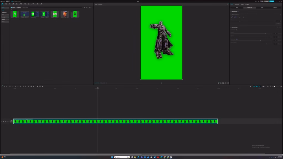Click the Cover button on the track
The height and width of the screenshot is (159, 283).
coord(11,121)
